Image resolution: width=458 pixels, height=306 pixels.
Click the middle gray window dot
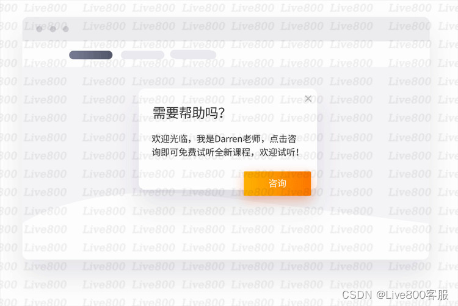(x=53, y=29)
